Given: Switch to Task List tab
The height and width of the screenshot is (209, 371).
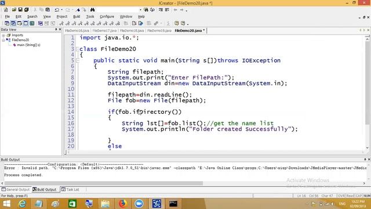Looking at the screenshot, I should 70,190.
